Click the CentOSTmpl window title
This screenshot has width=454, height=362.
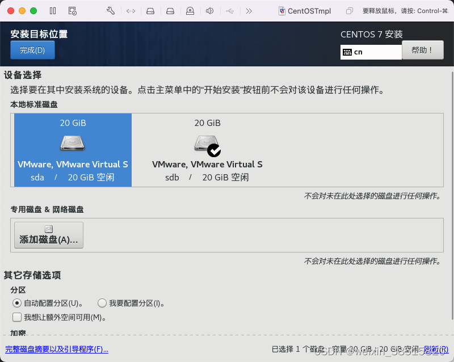309,11
